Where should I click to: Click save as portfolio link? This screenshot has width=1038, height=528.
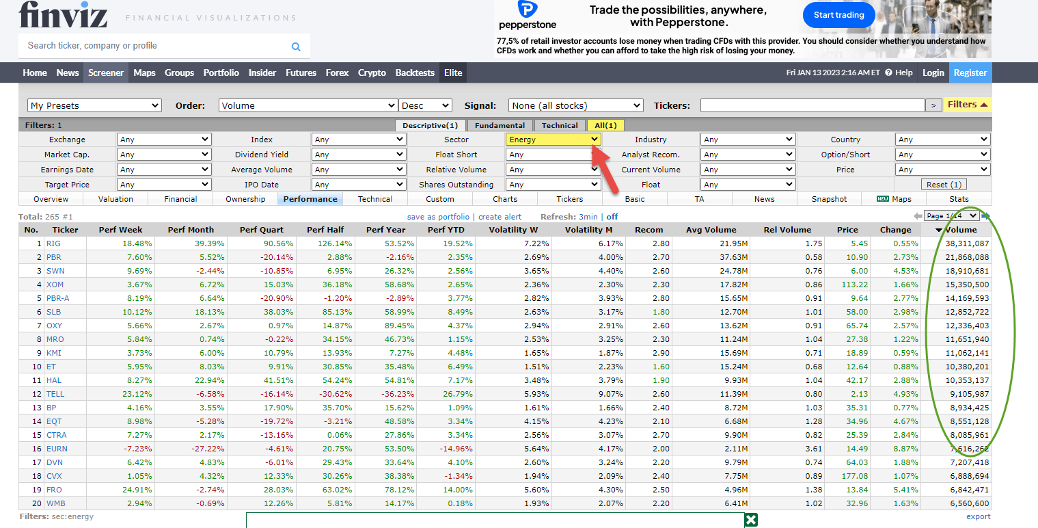tap(438, 217)
